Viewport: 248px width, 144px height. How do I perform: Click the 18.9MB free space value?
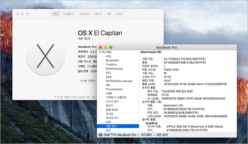pyautogui.click(x=181, y=113)
